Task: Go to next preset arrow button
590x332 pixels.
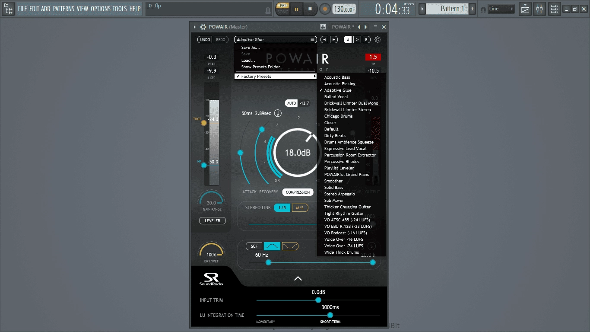Action: pyautogui.click(x=334, y=40)
